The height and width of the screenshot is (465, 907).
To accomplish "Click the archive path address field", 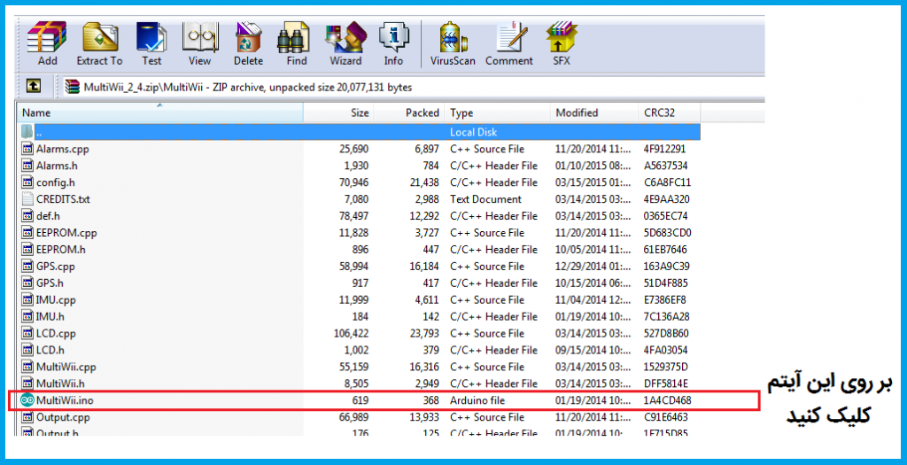I will click(x=414, y=88).
